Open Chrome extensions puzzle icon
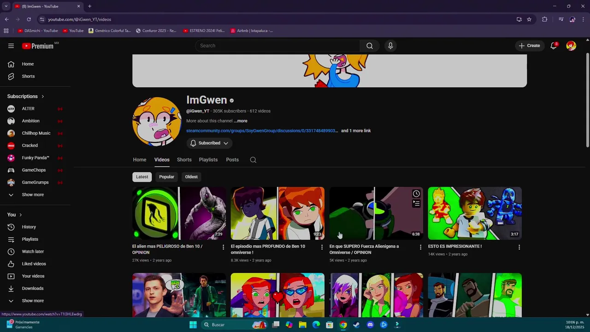 click(545, 19)
